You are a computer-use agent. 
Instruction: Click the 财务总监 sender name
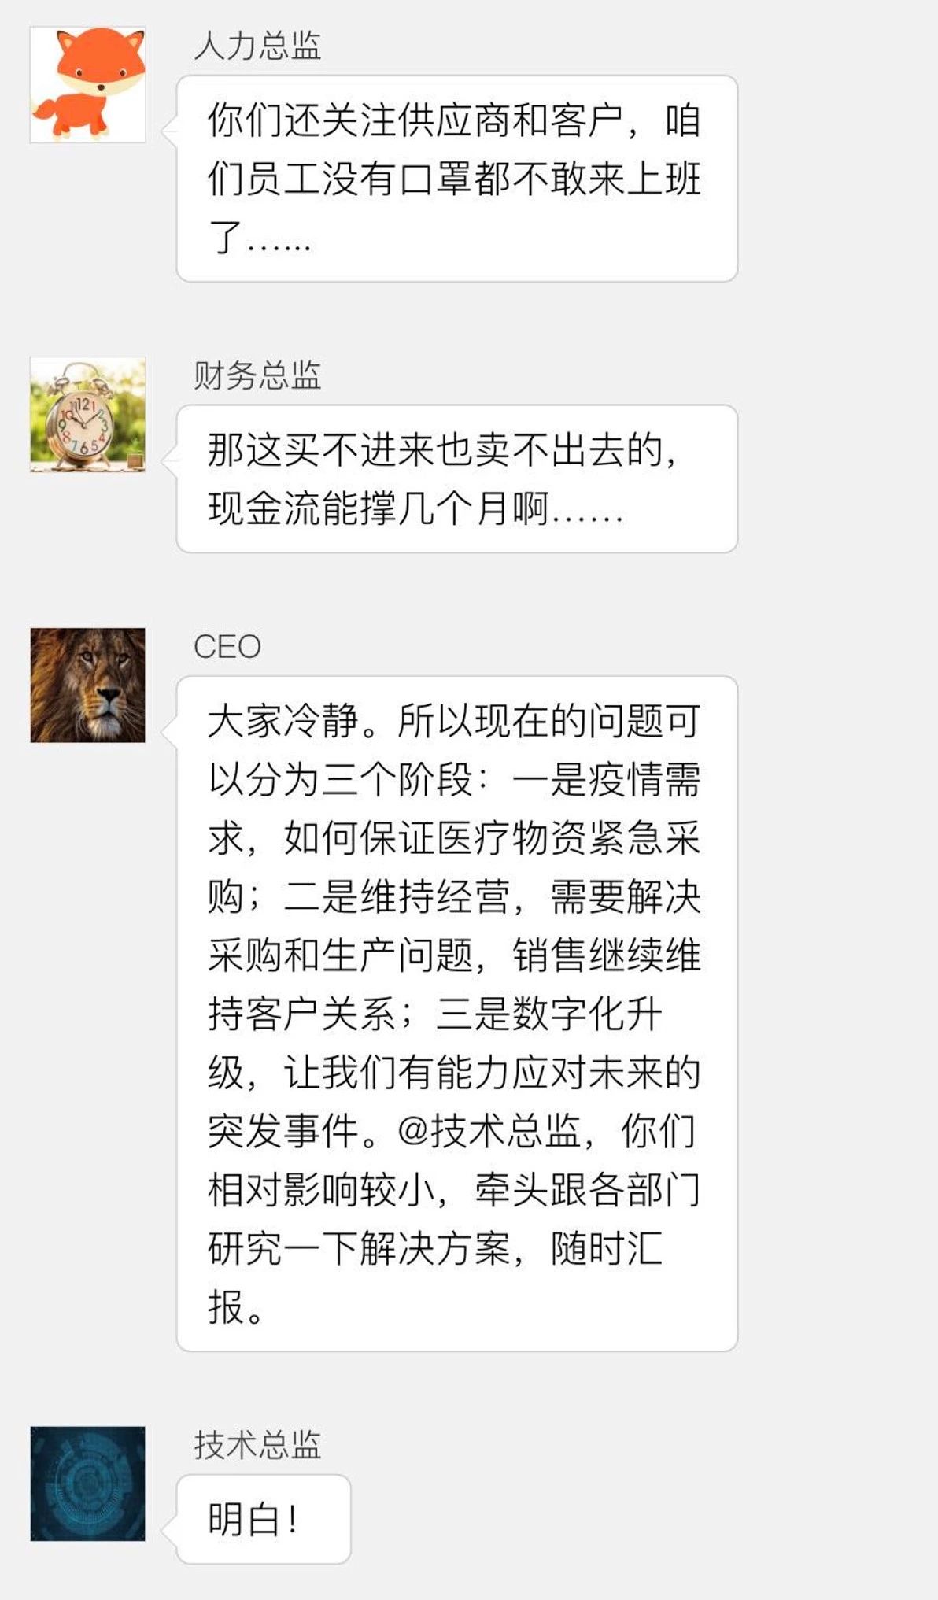pos(257,375)
